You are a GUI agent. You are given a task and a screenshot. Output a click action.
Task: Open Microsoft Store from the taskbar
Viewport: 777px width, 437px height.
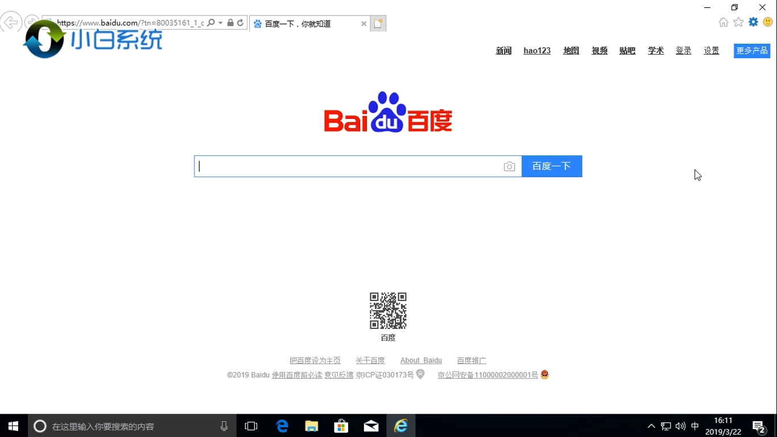(341, 426)
